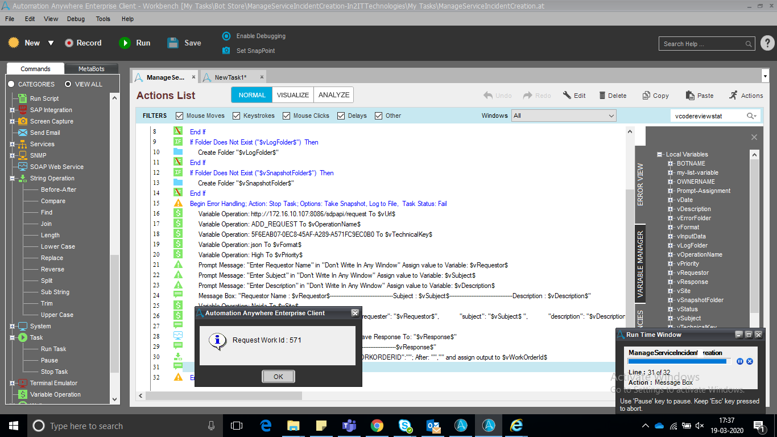Uncheck the Keystrokes filter
The height and width of the screenshot is (437, 777).
pos(237,116)
